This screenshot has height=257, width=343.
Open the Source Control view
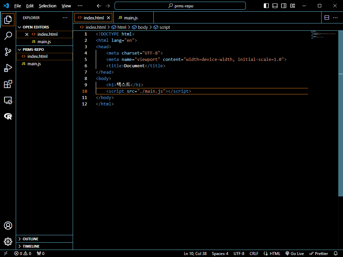8,52
